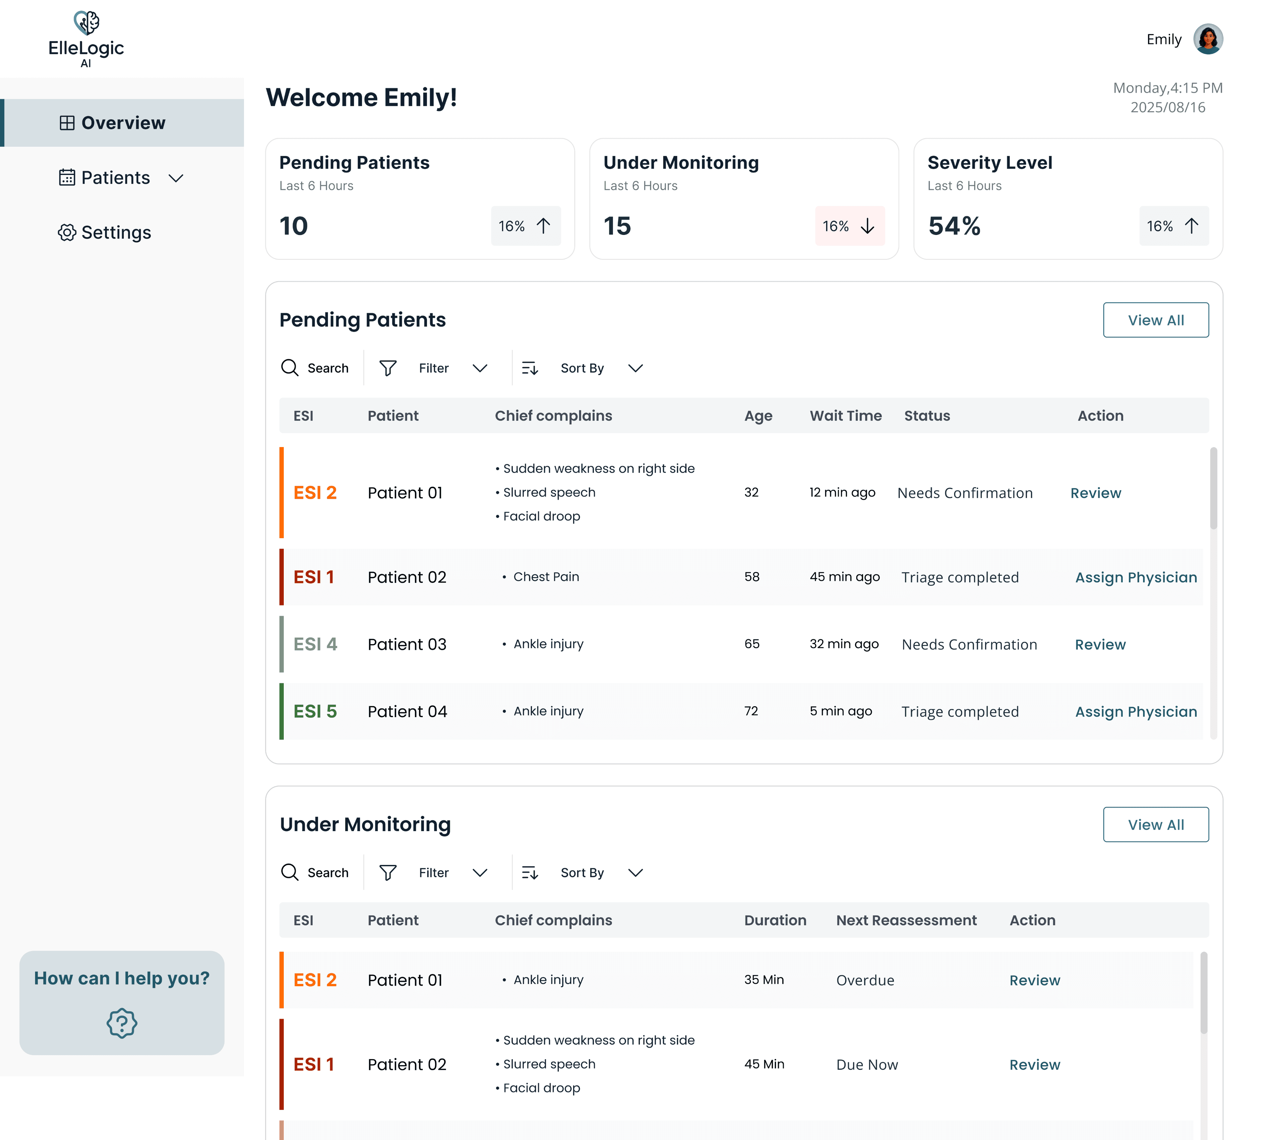Click the help question-mark badge icon

pyautogui.click(x=122, y=1023)
